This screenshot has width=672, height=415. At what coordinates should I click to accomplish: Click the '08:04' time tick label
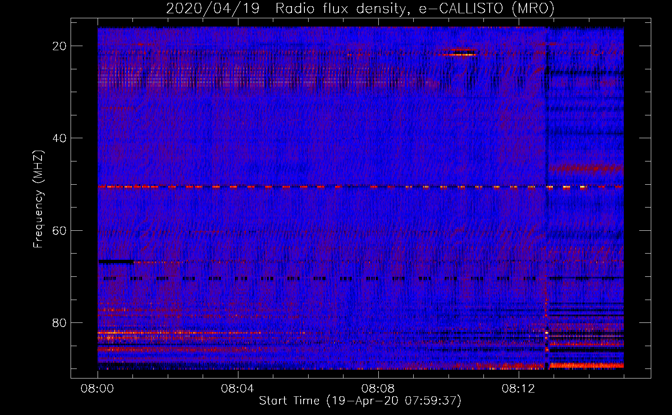click(x=238, y=389)
